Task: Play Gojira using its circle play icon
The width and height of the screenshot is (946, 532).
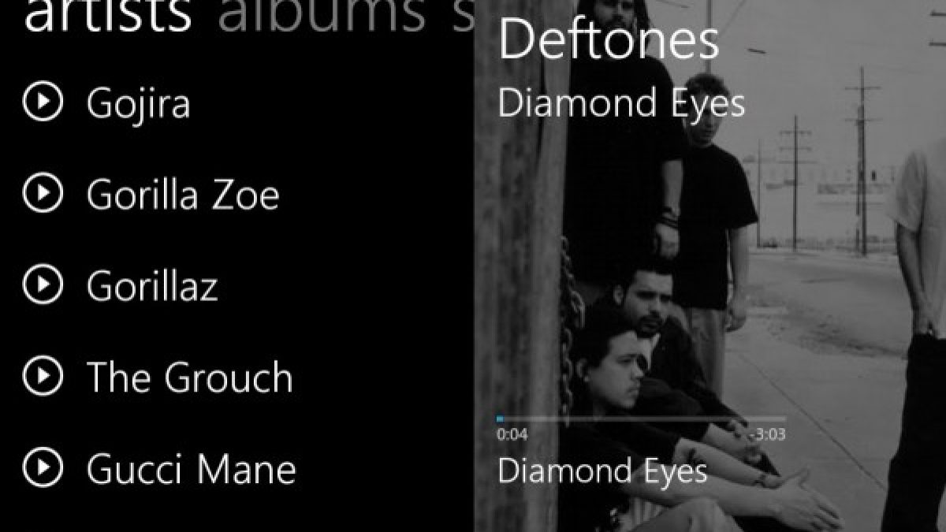Action: pyautogui.click(x=43, y=102)
